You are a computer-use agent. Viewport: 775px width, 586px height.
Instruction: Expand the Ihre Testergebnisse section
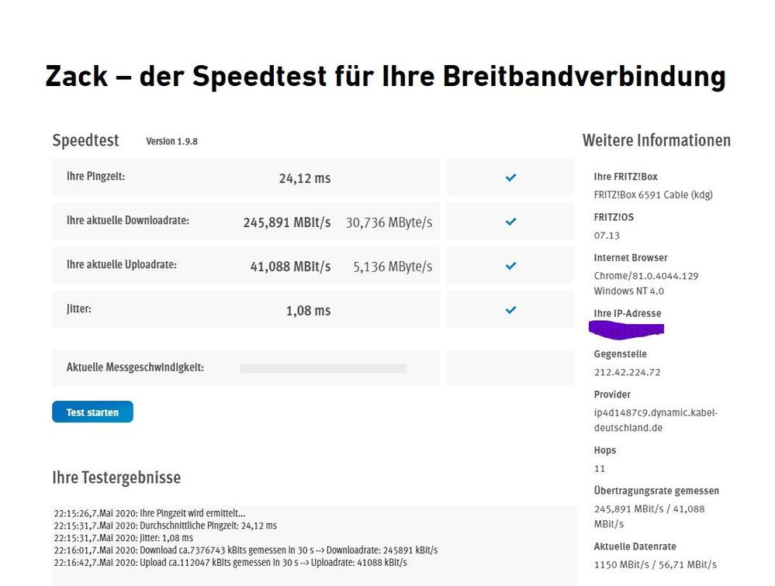(116, 477)
